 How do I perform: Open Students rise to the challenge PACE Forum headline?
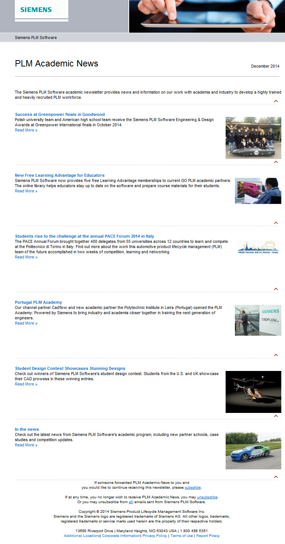(85, 236)
